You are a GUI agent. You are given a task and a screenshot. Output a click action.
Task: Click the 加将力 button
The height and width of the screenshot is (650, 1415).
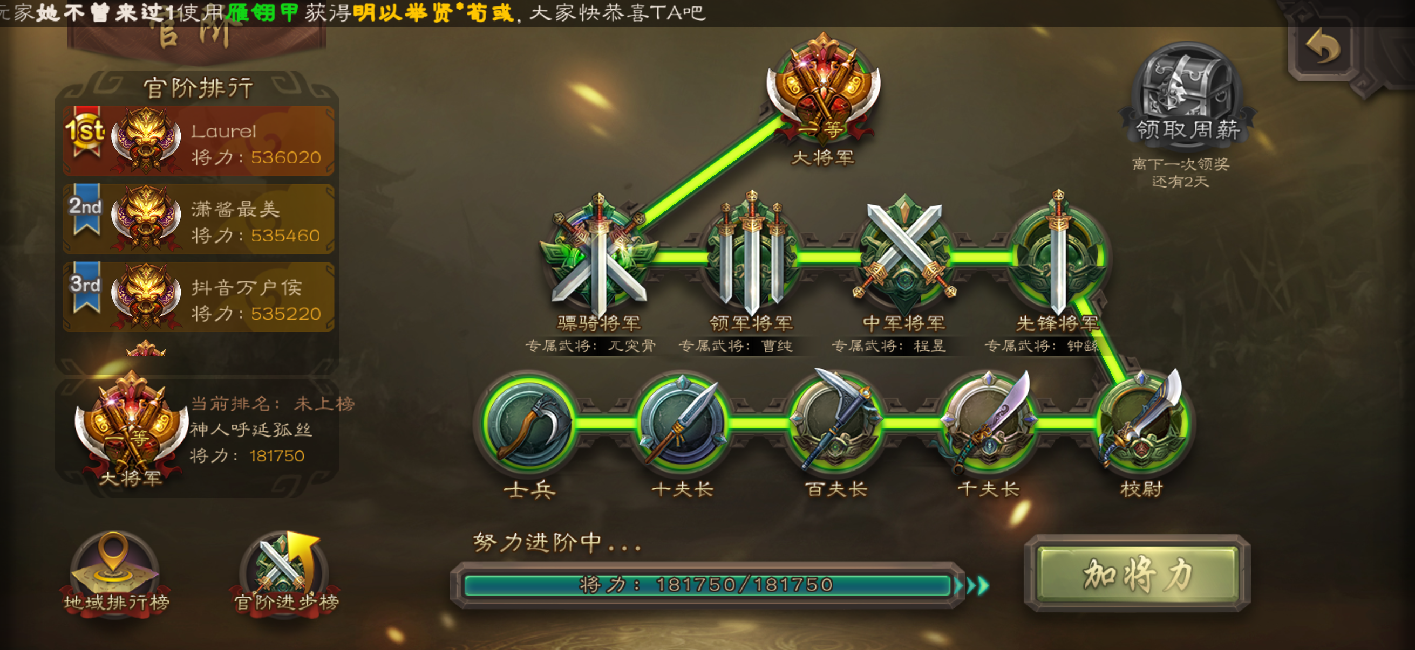1137,574
